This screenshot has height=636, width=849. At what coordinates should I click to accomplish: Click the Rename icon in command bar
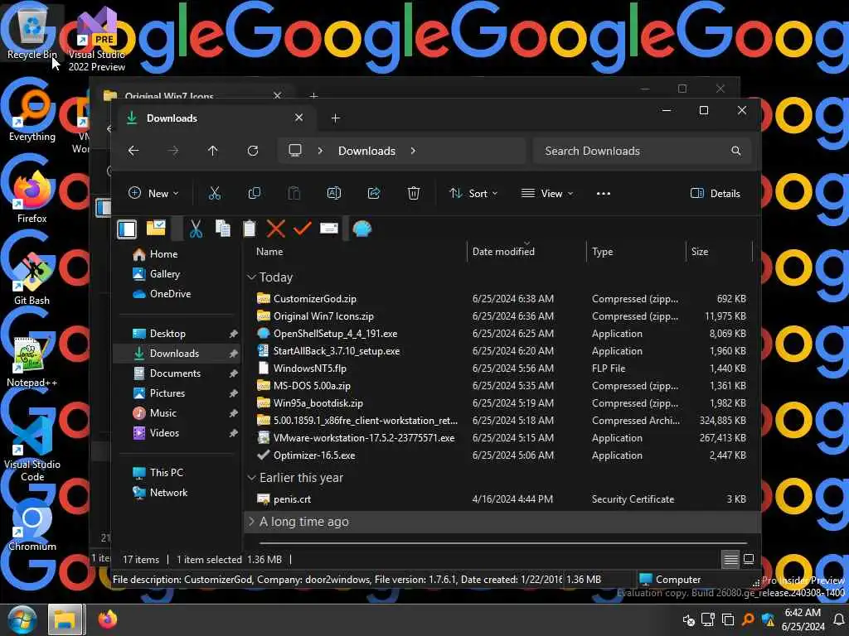click(333, 193)
